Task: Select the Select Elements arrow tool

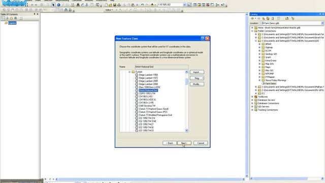Action: coord(53,5)
